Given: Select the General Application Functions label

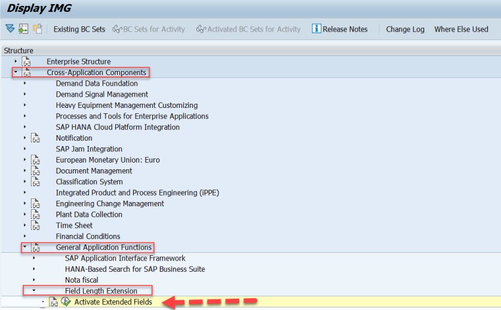Looking at the screenshot, I should click(104, 247).
